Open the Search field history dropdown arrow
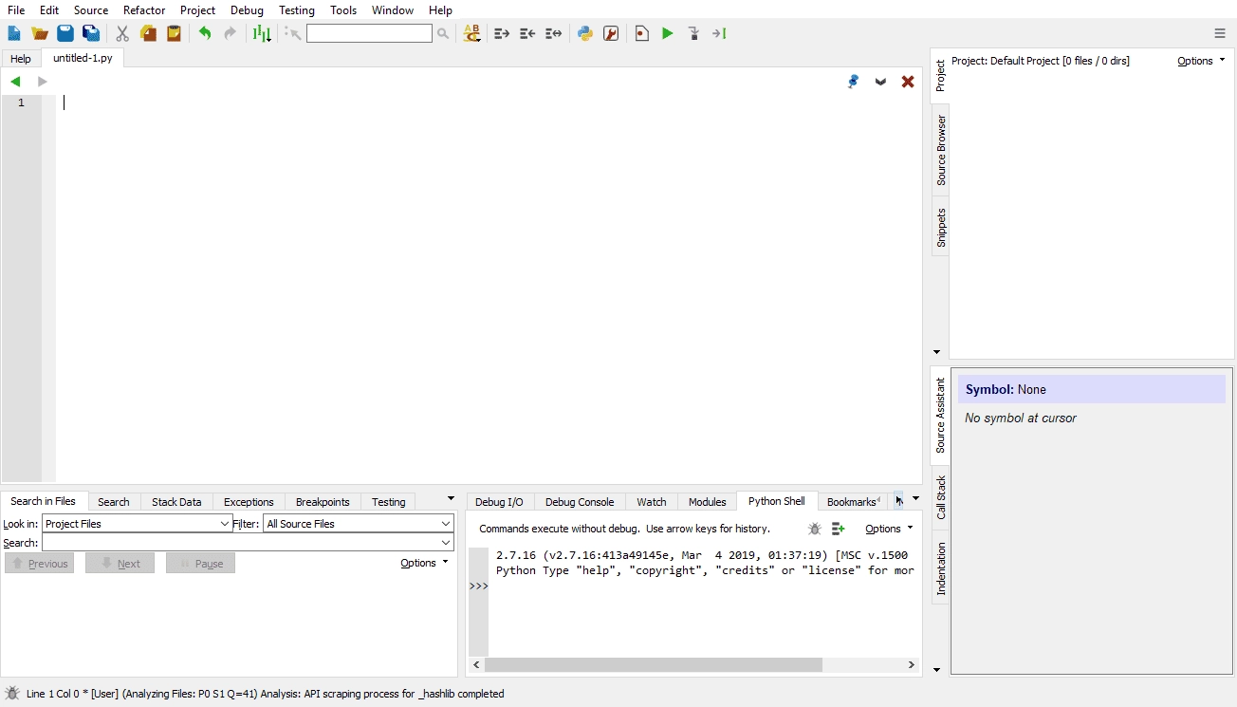1237x707 pixels. tap(447, 543)
